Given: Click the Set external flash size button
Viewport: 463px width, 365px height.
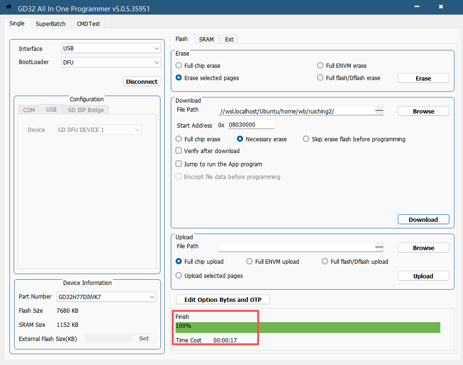Looking at the screenshot, I should point(144,339).
